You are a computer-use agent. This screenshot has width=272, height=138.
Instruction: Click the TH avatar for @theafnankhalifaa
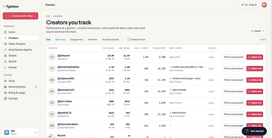[x=52, y=69]
